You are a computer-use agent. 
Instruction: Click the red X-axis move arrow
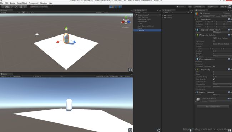(x=58, y=42)
